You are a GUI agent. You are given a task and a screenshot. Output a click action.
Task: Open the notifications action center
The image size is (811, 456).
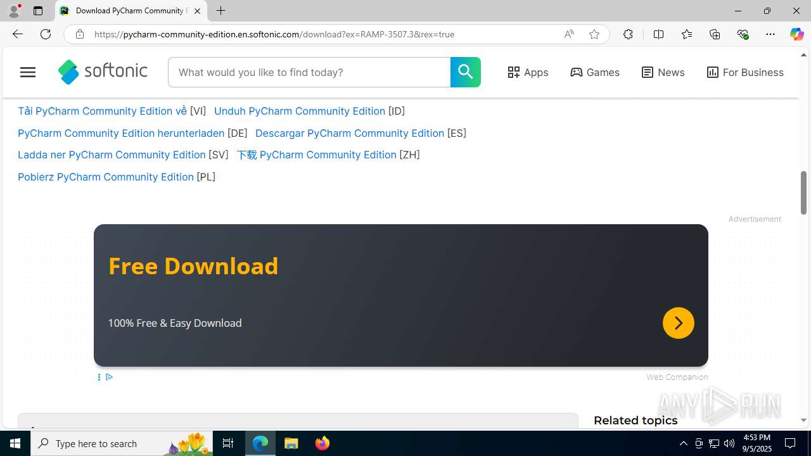point(790,443)
